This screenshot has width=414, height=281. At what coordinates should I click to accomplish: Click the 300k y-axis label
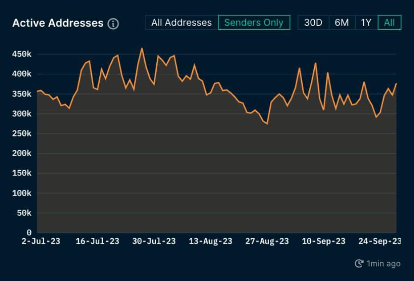[22, 114]
